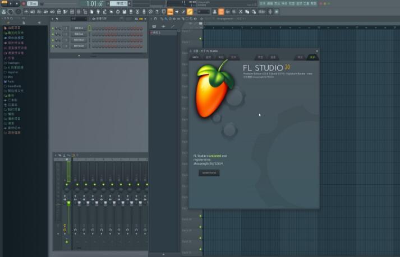Click the save disk icon in the toolbar

point(124,12)
